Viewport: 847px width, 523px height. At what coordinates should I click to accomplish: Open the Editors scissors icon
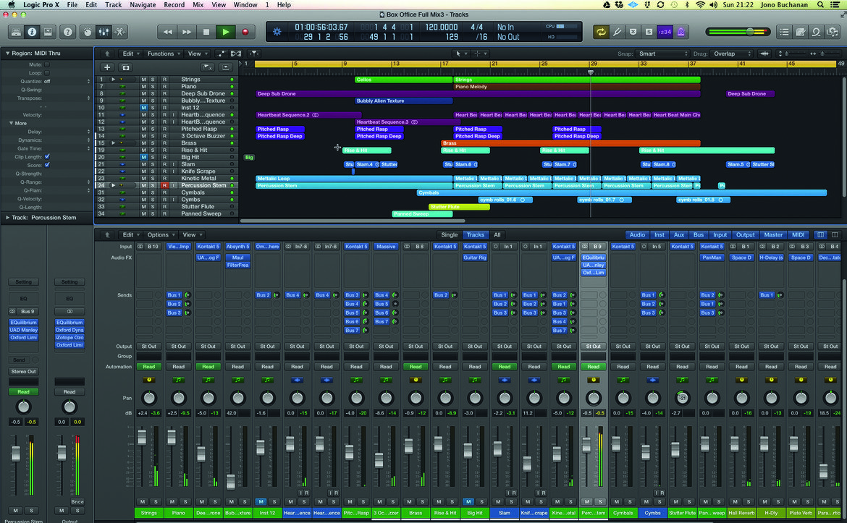pyautogui.click(x=119, y=32)
